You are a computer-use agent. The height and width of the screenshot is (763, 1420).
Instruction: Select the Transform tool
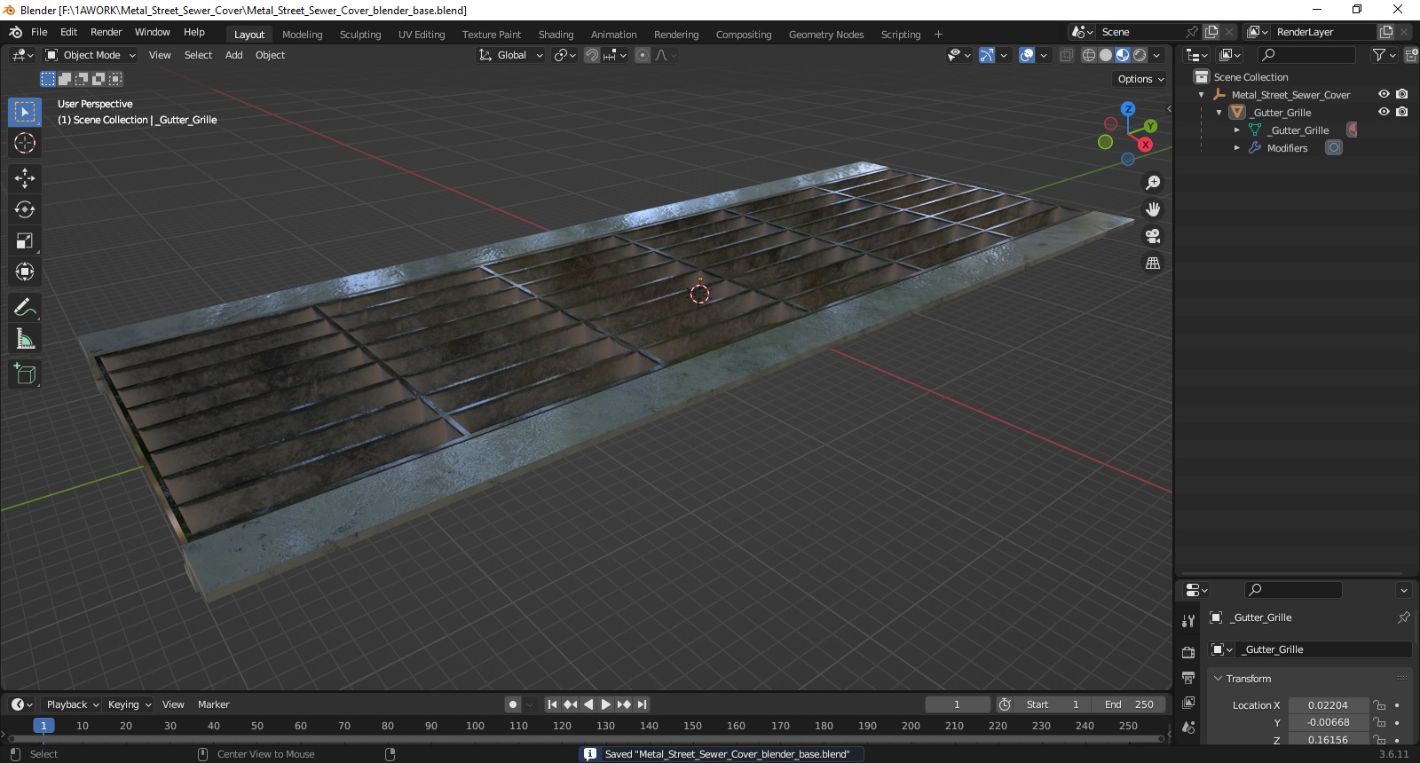(x=25, y=271)
